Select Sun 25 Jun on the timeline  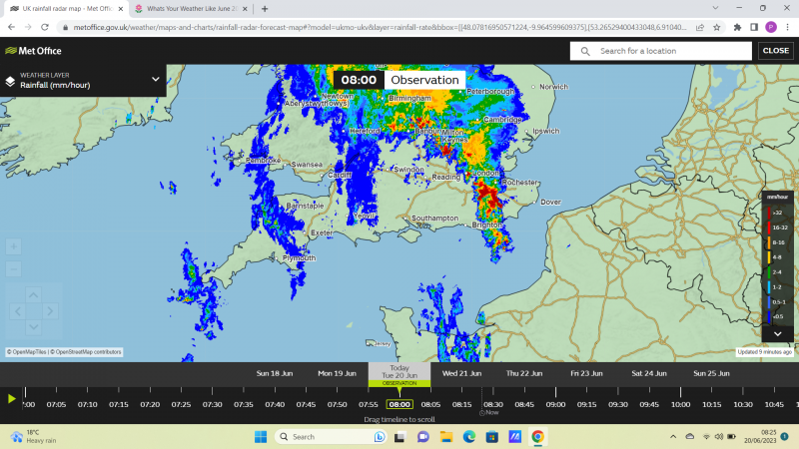point(711,373)
